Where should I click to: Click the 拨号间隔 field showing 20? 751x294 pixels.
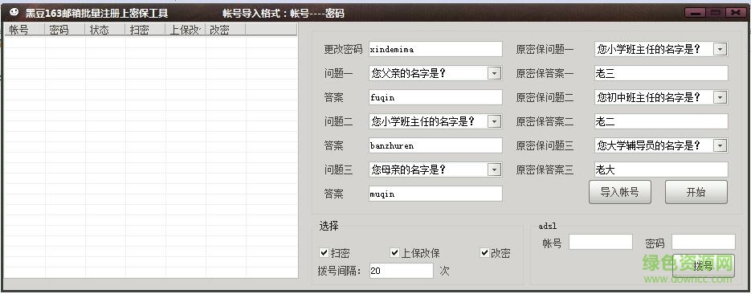click(x=402, y=271)
